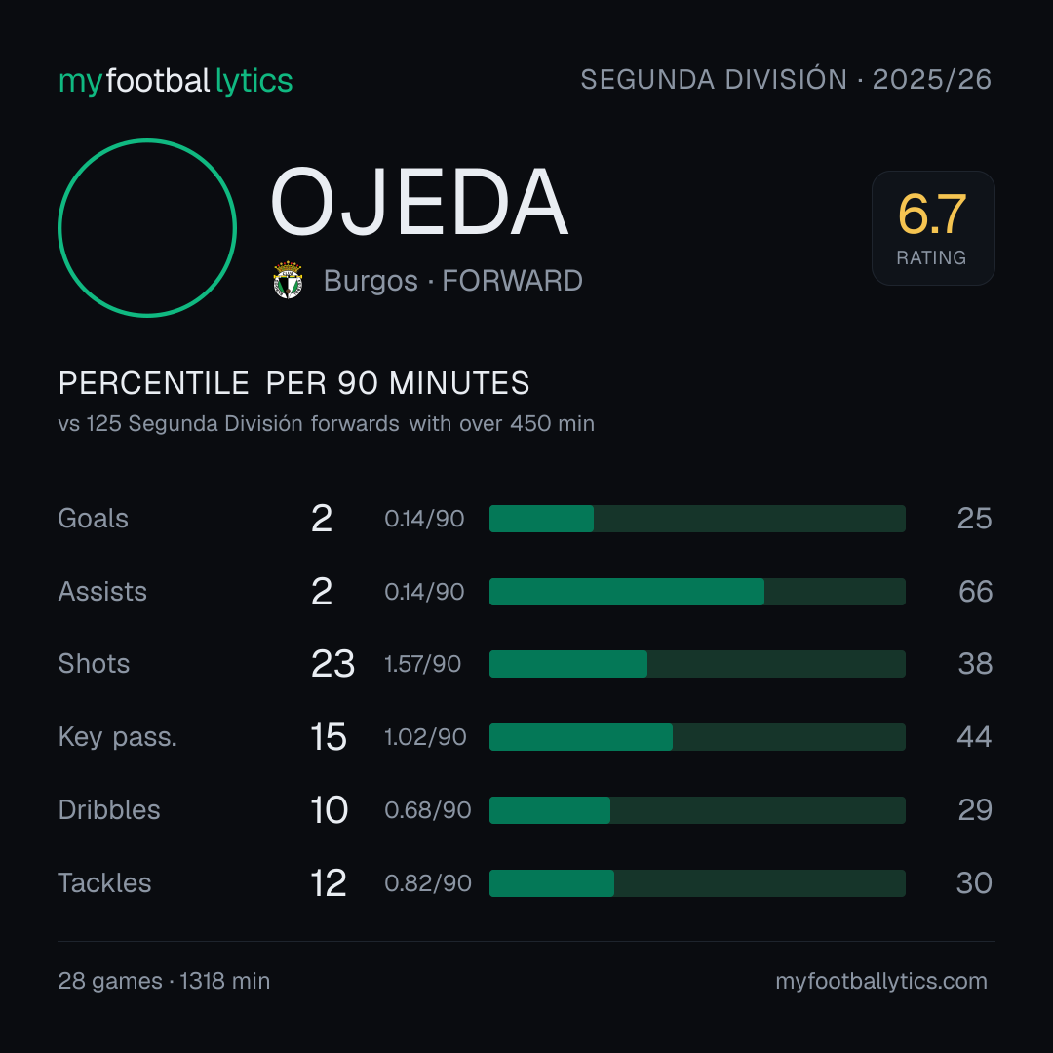Click the 6.7 rating badge
The height and width of the screenshot is (1053, 1053).
click(933, 227)
